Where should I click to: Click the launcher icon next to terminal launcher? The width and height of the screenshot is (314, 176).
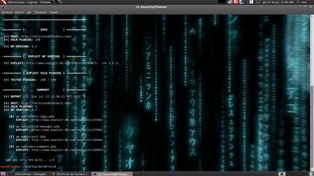[60, 2]
